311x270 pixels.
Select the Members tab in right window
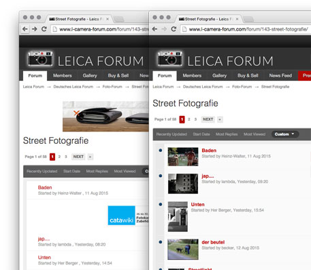tap(192, 76)
